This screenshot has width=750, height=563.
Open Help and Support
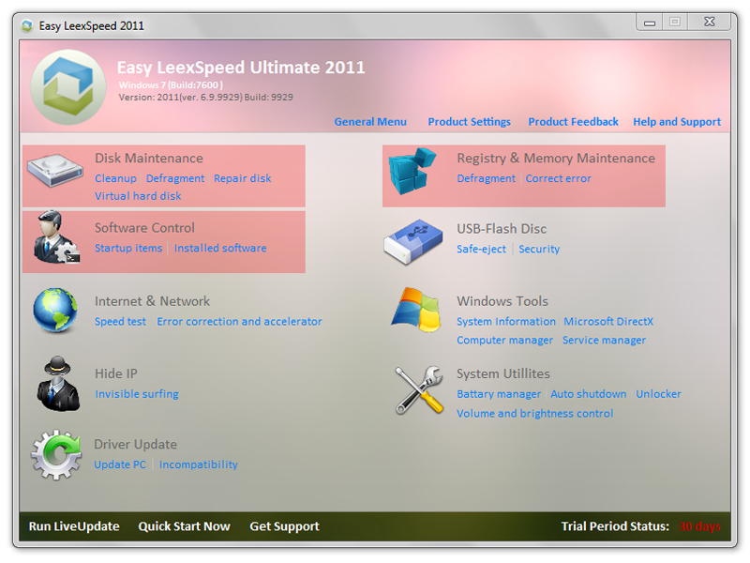(x=677, y=122)
